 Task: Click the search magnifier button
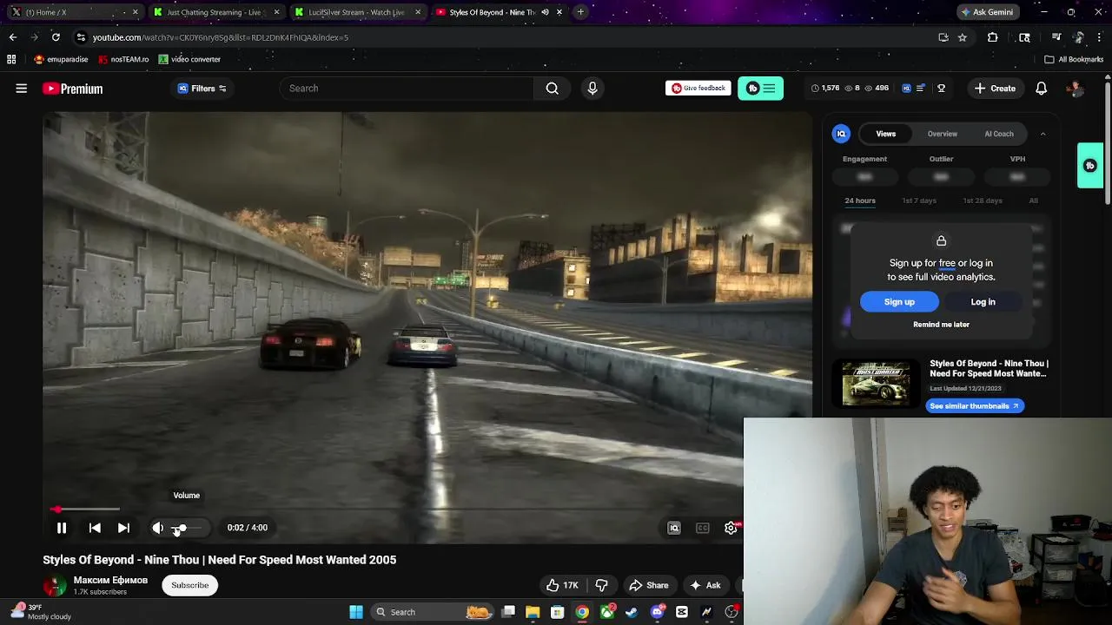tap(552, 89)
